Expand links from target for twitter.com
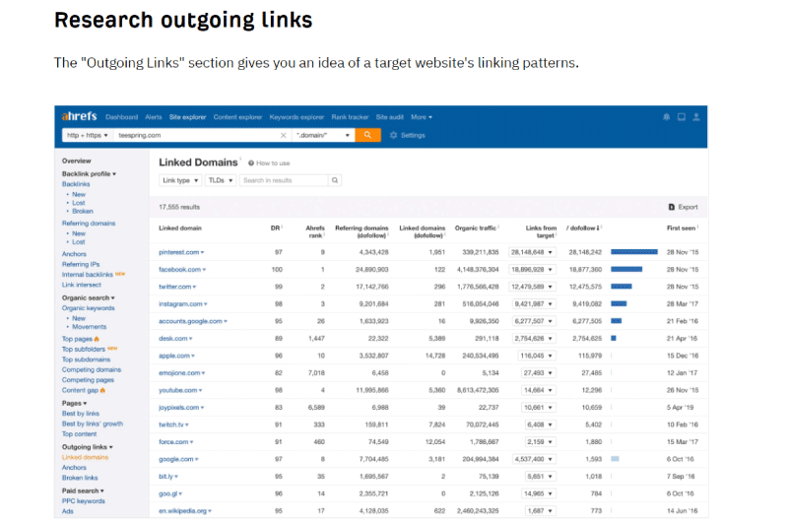 532,287
